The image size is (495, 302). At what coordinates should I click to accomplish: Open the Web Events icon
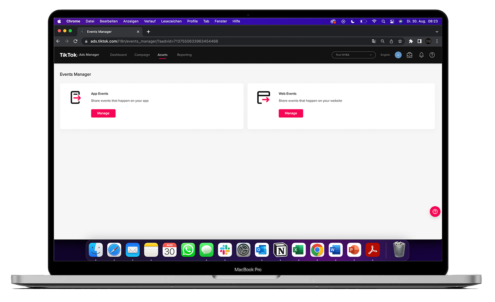tap(264, 97)
